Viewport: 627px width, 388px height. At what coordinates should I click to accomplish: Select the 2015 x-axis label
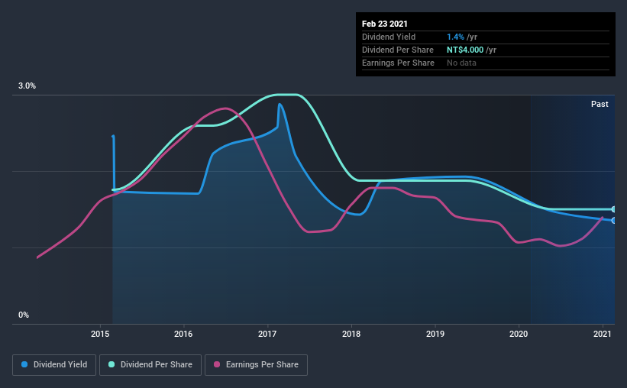pos(100,334)
